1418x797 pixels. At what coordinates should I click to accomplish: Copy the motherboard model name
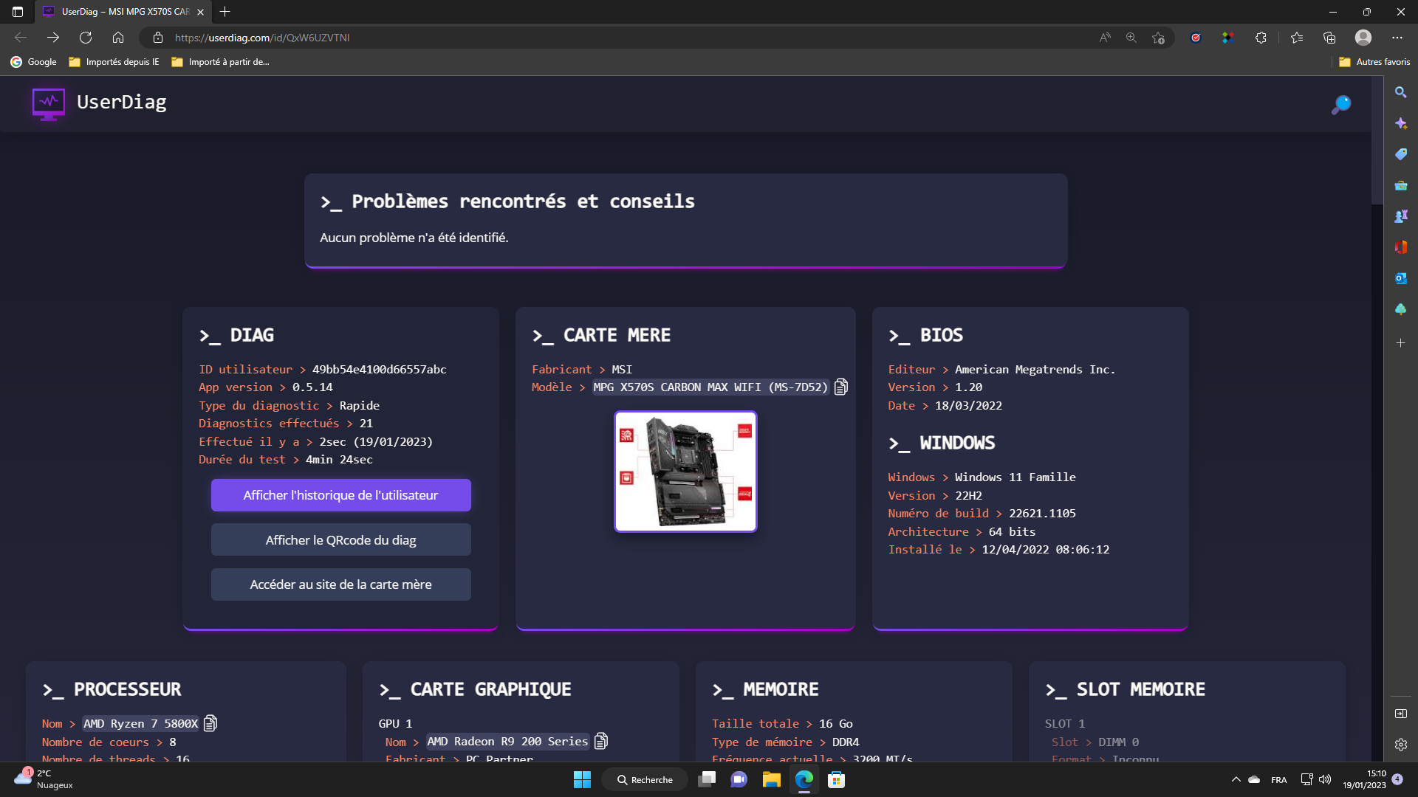click(x=840, y=387)
